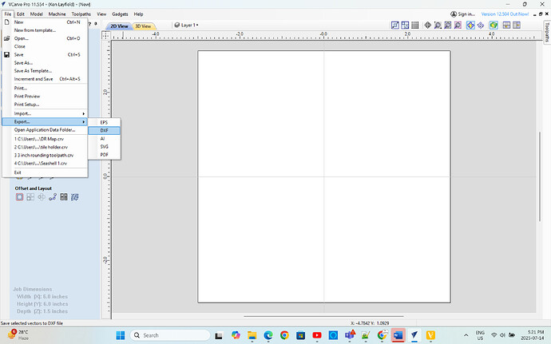Select Print Setup... menu entry
Viewport: 551px width, 344px height.
45,105
